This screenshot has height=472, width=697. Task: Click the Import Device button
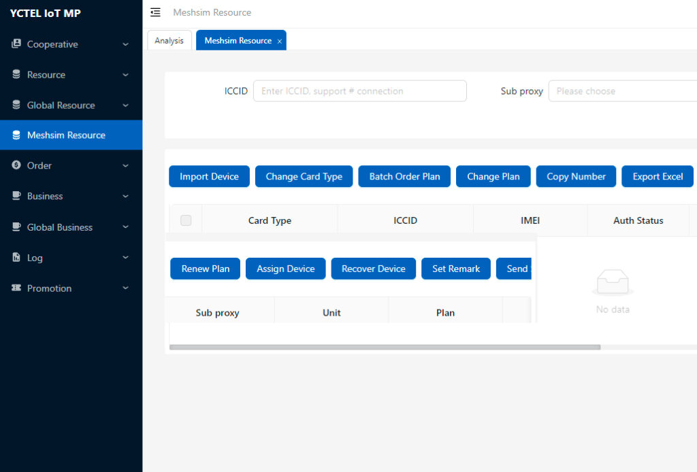(x=209, y=176)
